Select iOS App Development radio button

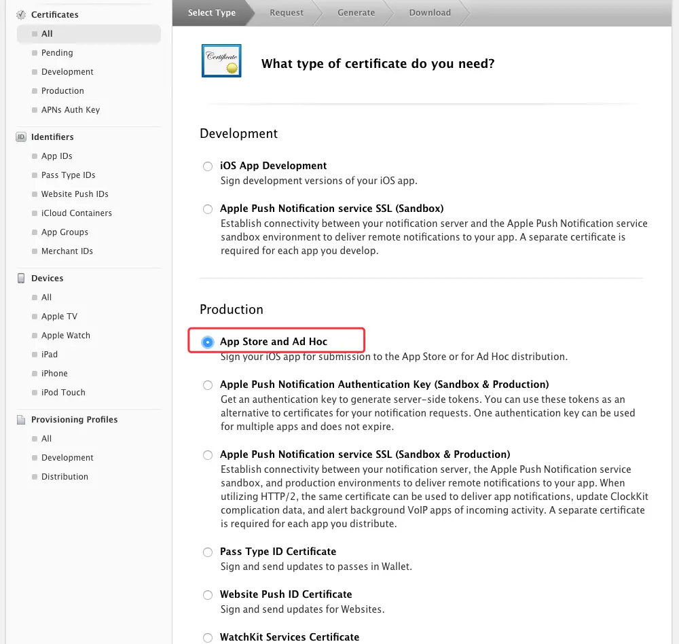click(x=208, y=166)
